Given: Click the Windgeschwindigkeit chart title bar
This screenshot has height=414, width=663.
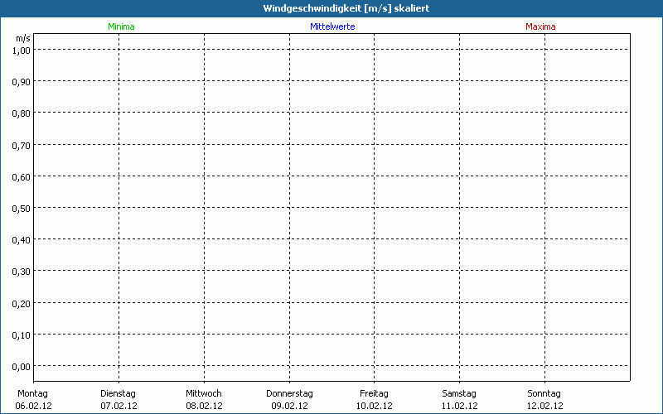Looking at the screenshot, I should point(331,8).
